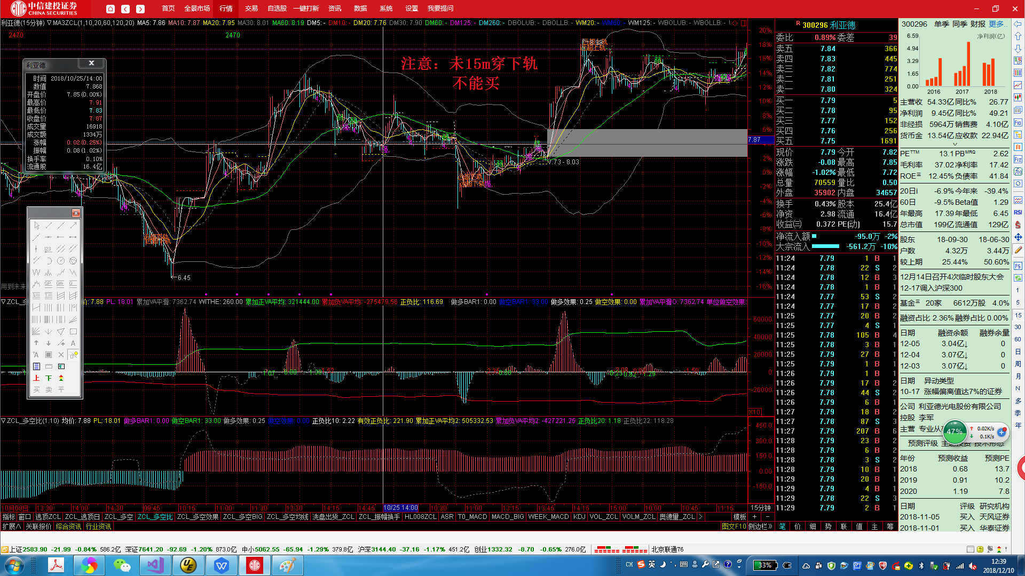Viewport: 1025px width, 576px height.
Task: Open the 模板 template menu
Action: coord(739,517)
